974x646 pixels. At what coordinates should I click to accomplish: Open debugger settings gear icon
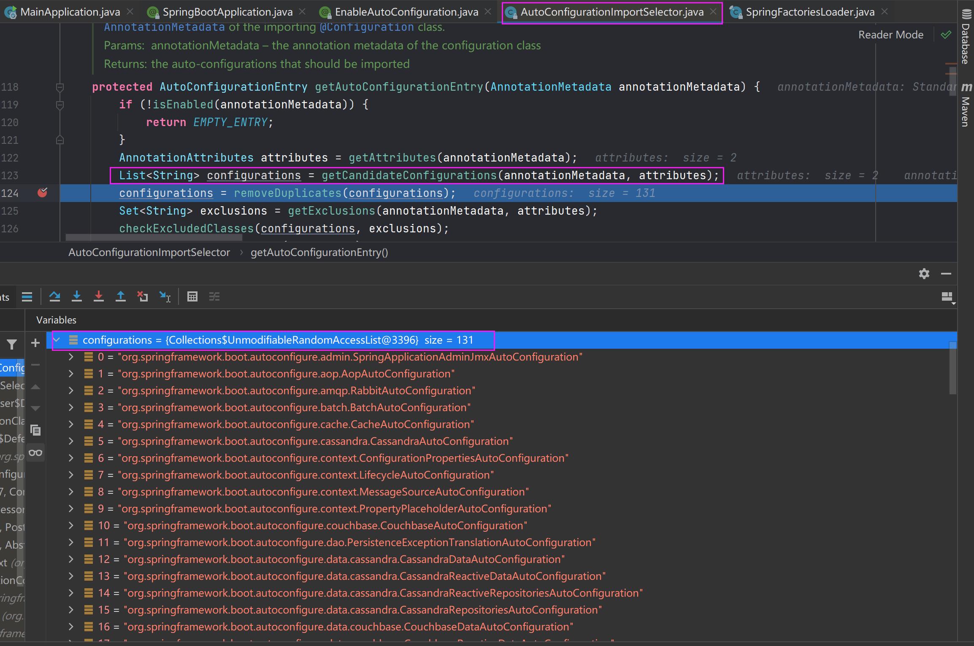pyautogui.click(x=924, y=274)
